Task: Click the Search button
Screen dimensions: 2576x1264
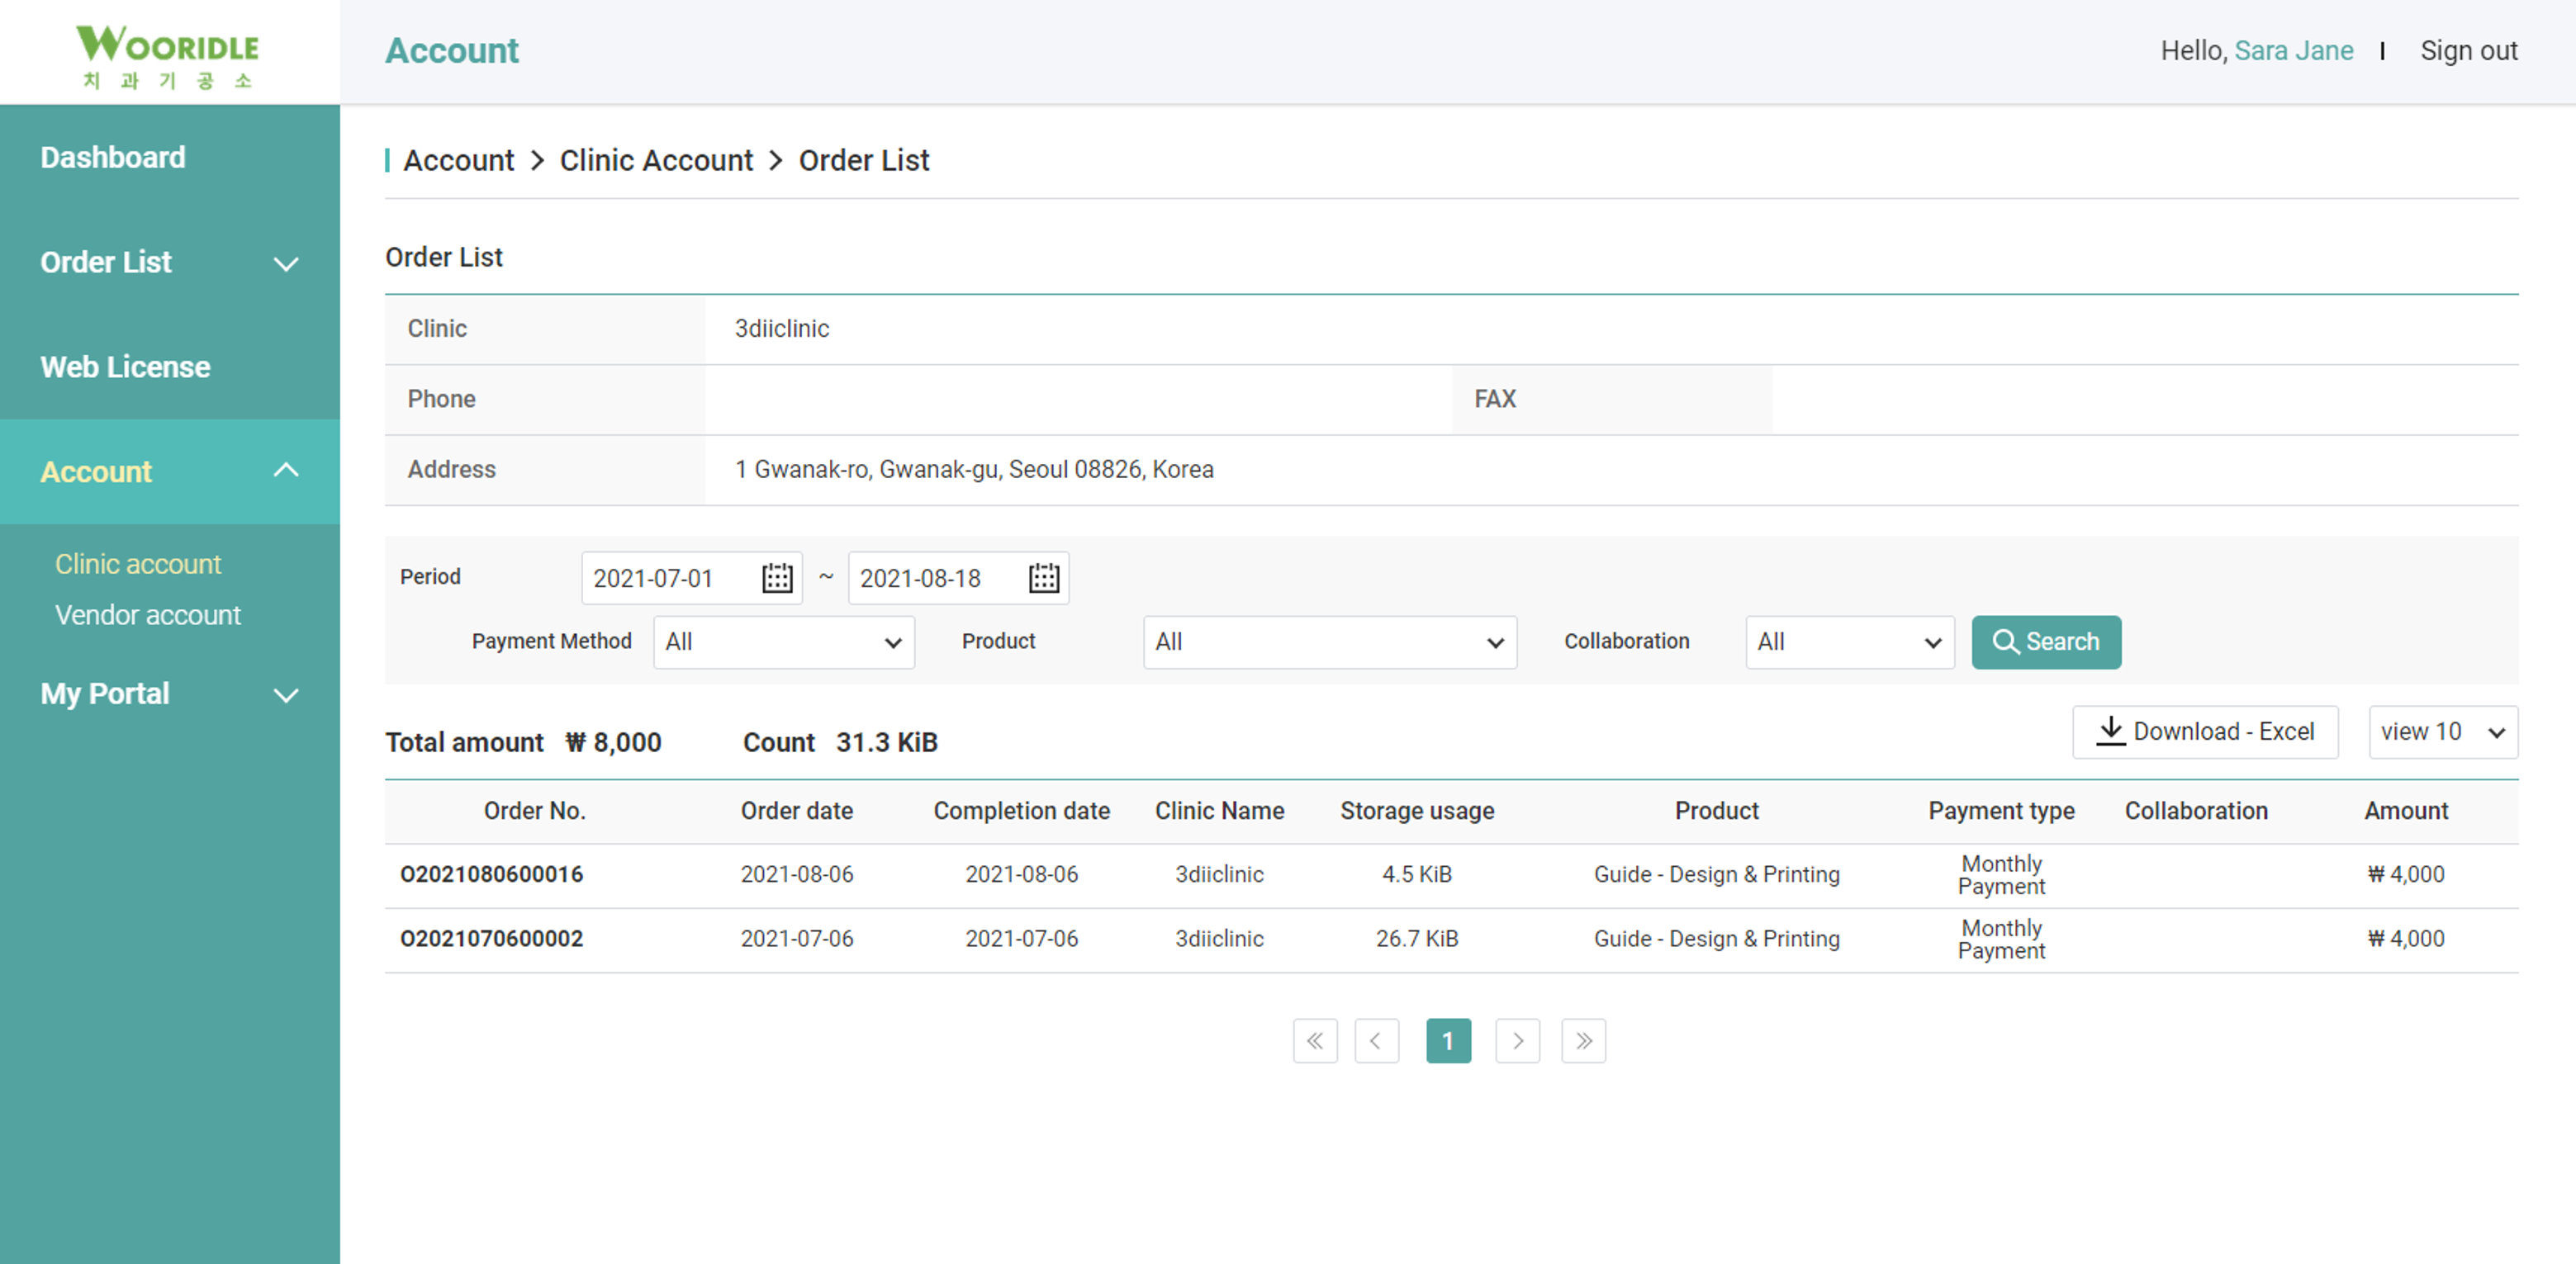Action: 2046,642
